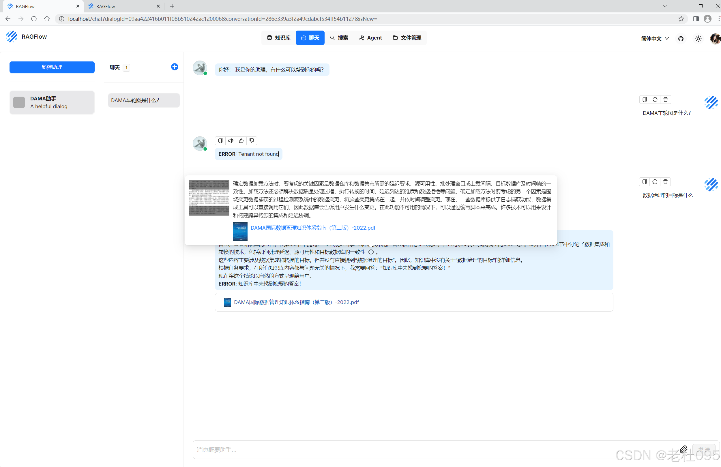Viewport: 721px width, 467px height.
Task: Copy the Tenant not found reply
Action: pos(220,140)
